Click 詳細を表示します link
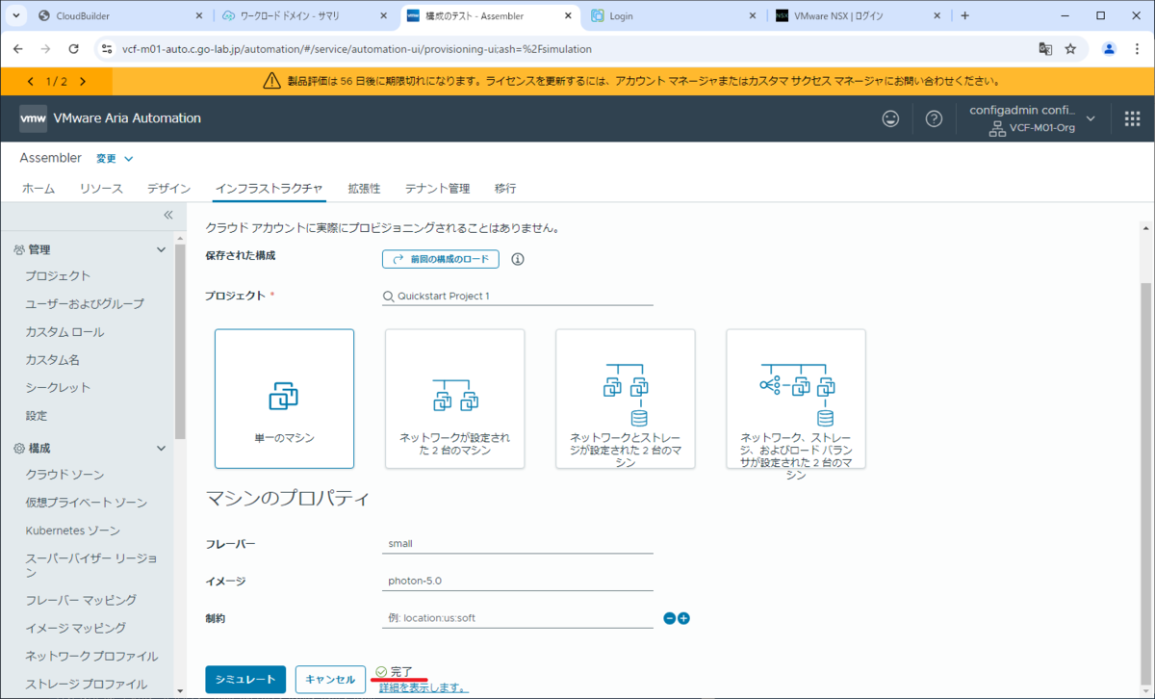The image size is (1155, 699). 423,687
